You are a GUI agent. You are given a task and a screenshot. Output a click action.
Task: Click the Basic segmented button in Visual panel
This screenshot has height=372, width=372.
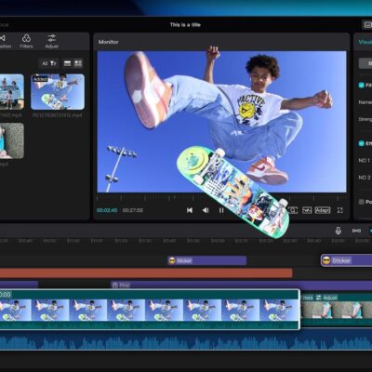[365, 63]
